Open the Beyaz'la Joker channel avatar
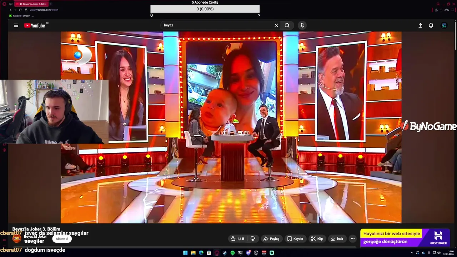 17,238
